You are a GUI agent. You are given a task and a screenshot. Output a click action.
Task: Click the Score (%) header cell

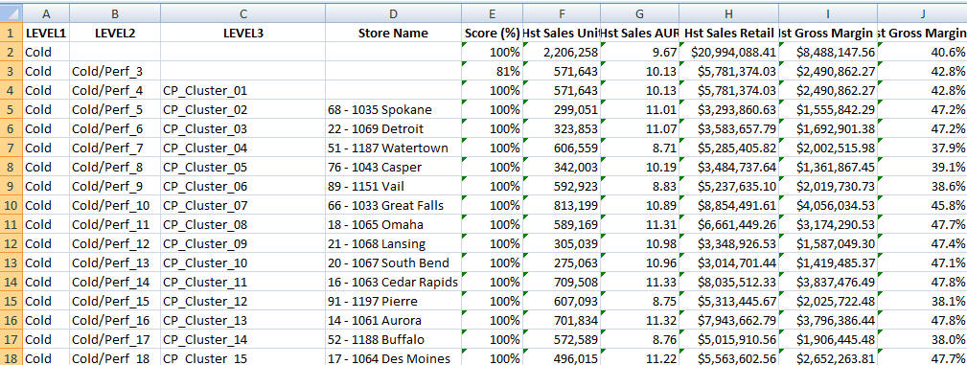(x=493, y=34)
